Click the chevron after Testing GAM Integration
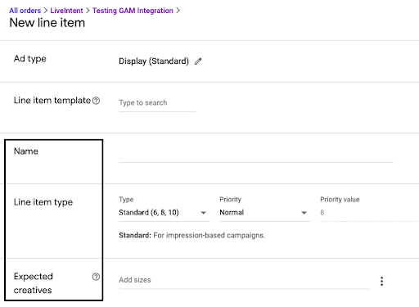This screenshot has width=419, height=307. tap(178, 11)
